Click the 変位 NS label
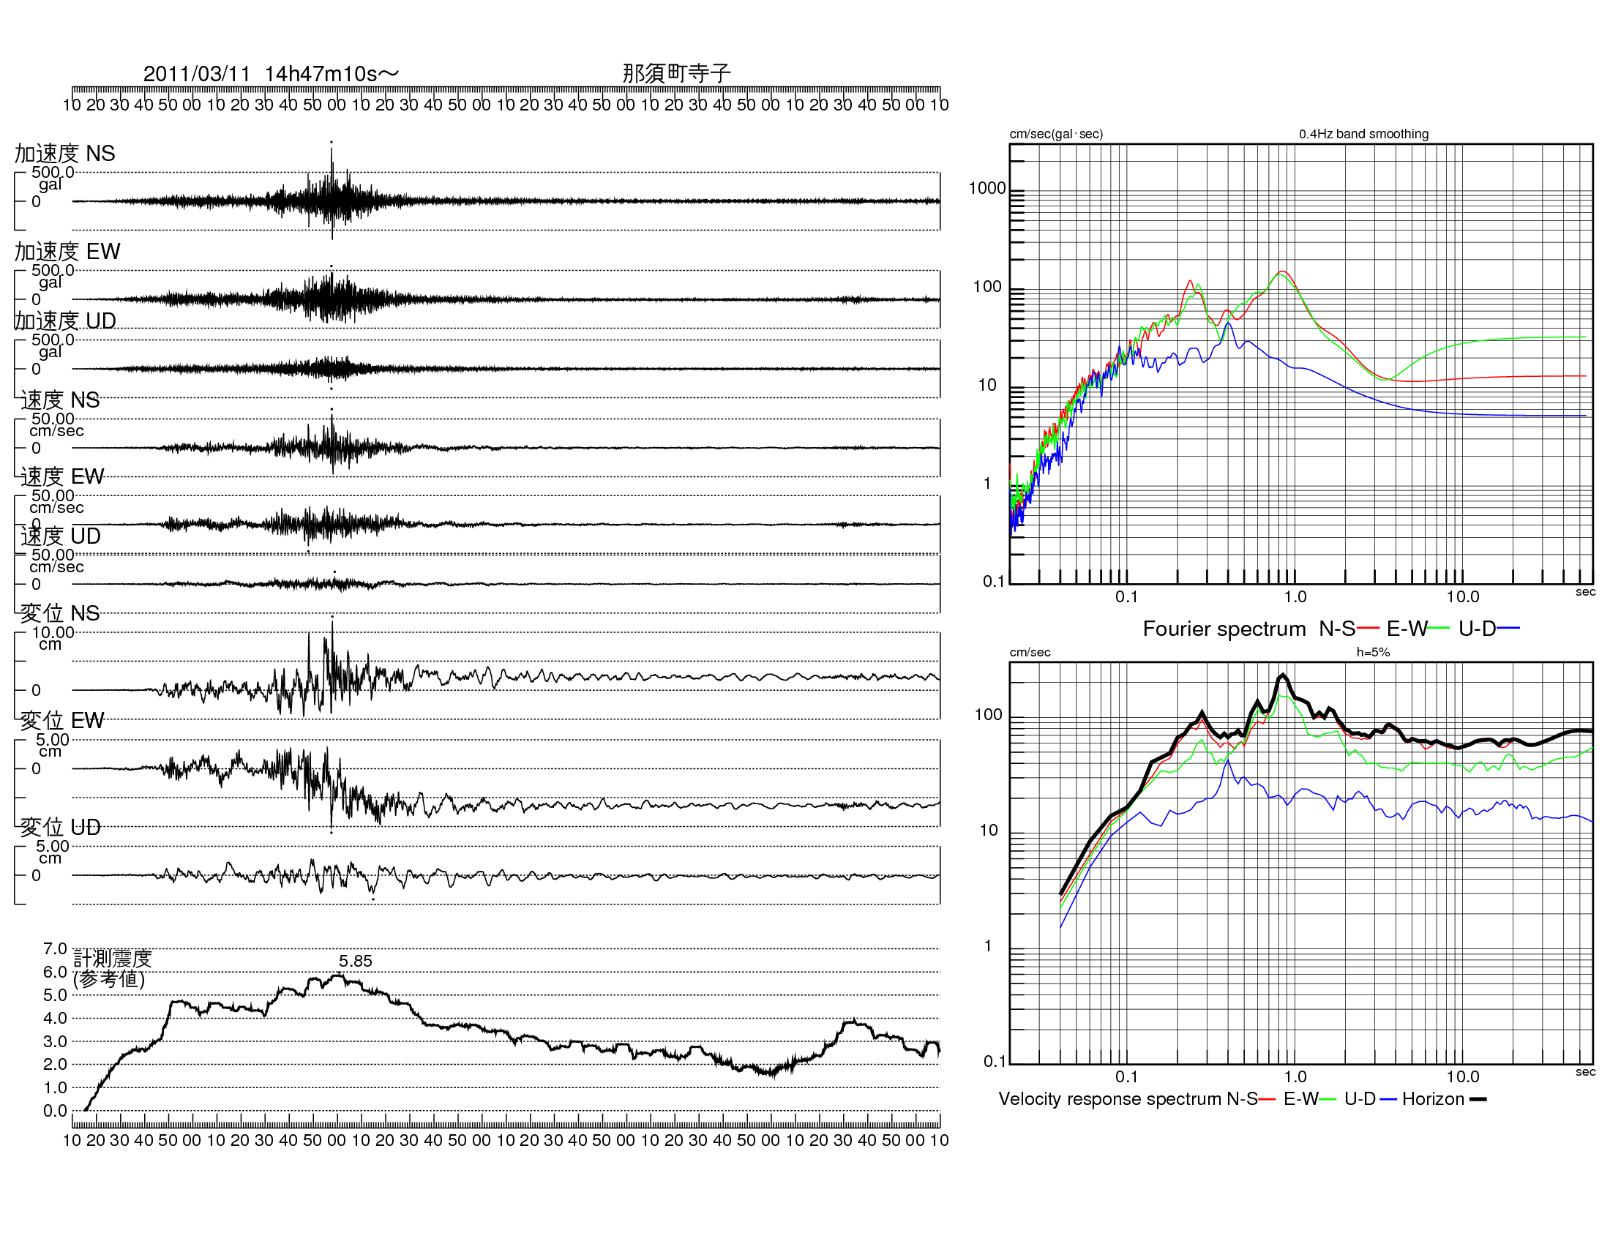This screenshot has height=1244, width=1610. coord(60,613)
